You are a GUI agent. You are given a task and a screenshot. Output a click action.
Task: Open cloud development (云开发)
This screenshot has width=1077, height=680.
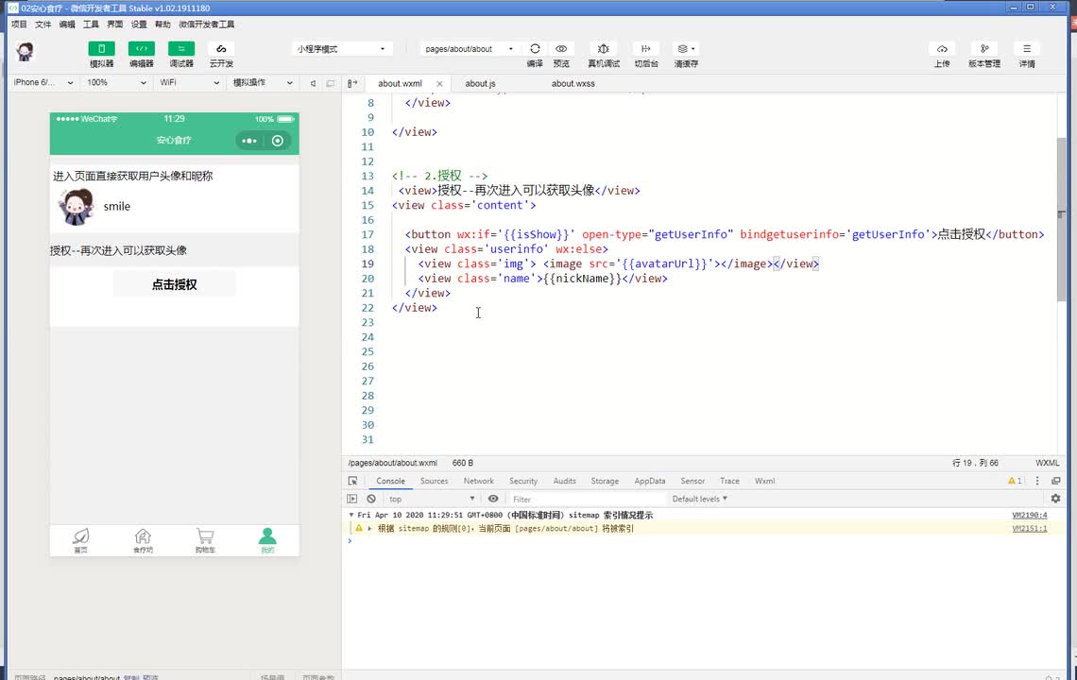[x=221, y=49]
